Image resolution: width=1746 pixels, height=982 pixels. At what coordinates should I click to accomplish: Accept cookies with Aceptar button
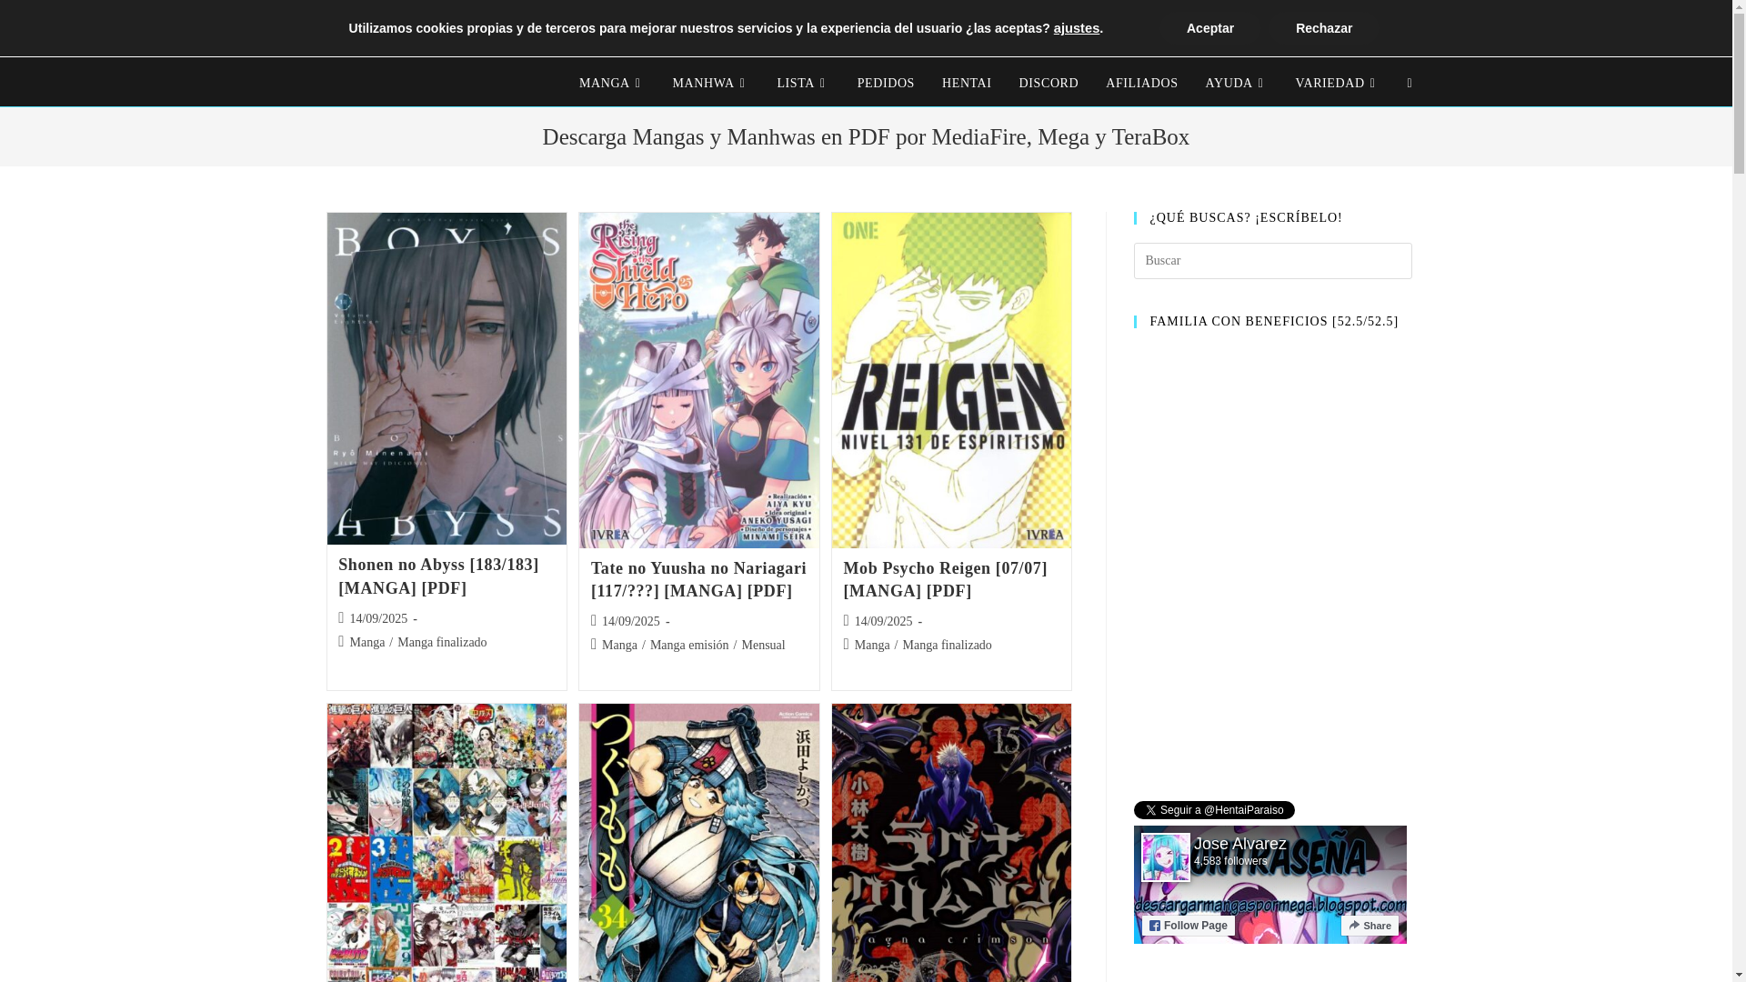[x=1209, y=28]
